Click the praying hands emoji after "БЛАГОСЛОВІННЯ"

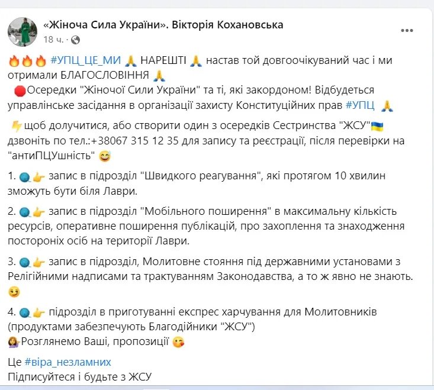pyautogui.click(x=158, y=75)
